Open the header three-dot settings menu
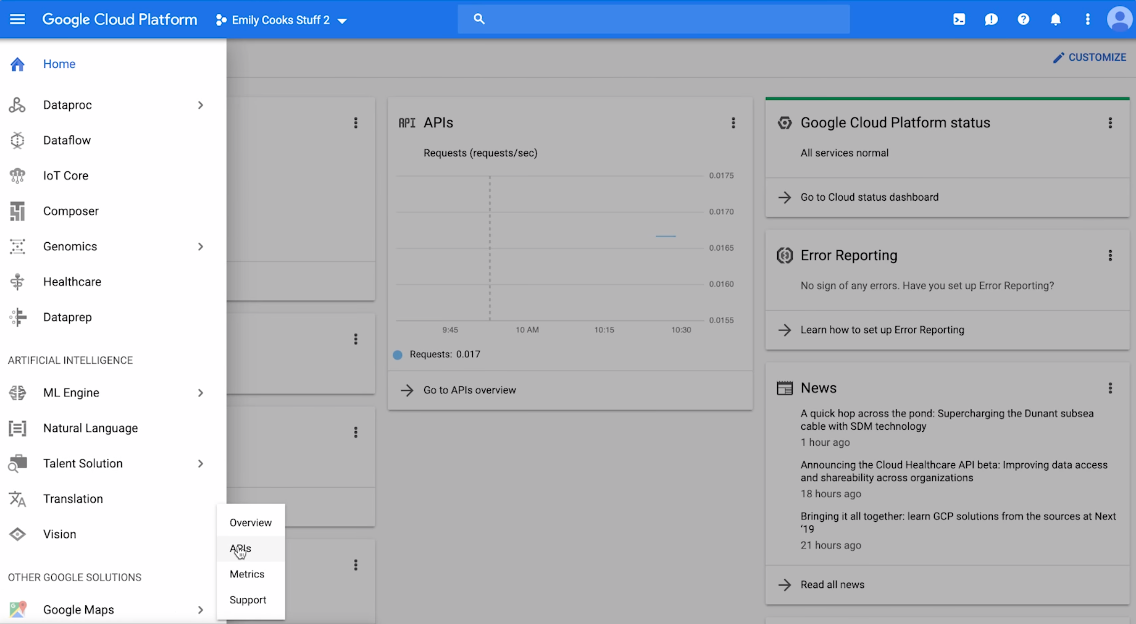 point(1087,20)
